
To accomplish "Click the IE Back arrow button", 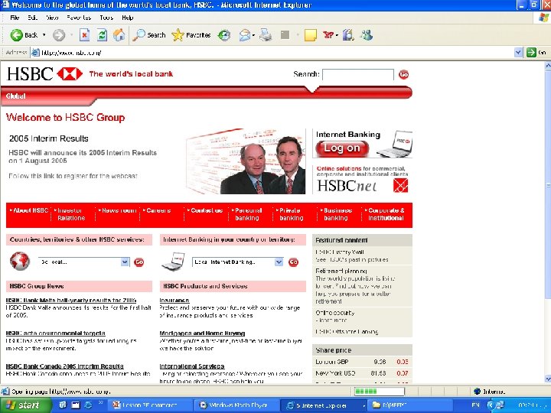I will pos(17,35).
